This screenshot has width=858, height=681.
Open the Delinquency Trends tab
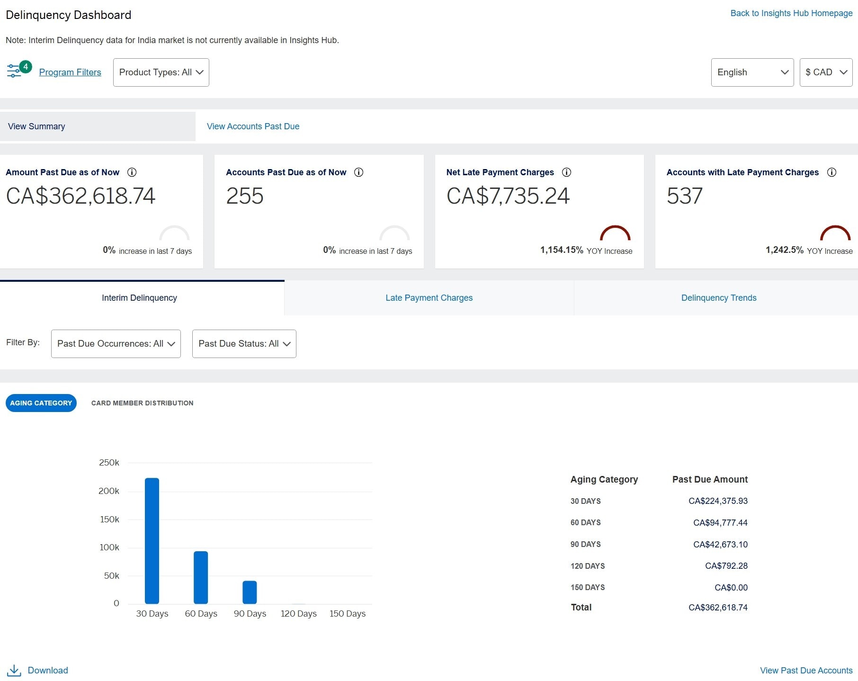click(718, 298)
